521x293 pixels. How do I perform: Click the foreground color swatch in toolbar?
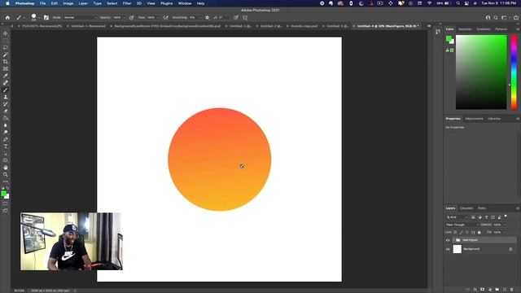tap(3, 194)
